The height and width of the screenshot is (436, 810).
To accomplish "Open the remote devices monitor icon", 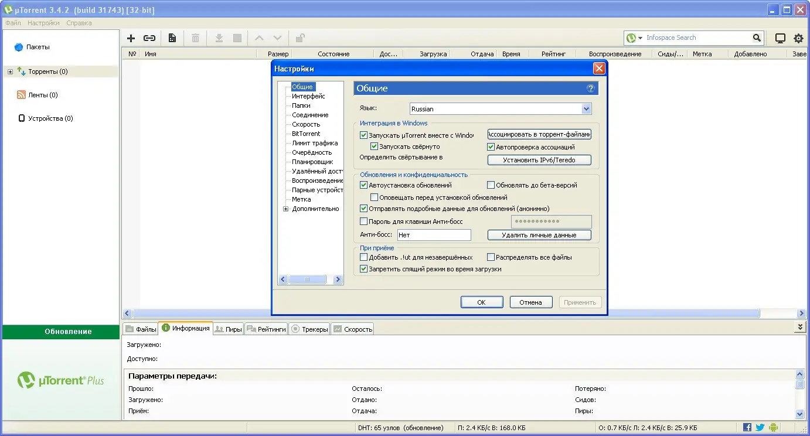I will tap(780, 38).
